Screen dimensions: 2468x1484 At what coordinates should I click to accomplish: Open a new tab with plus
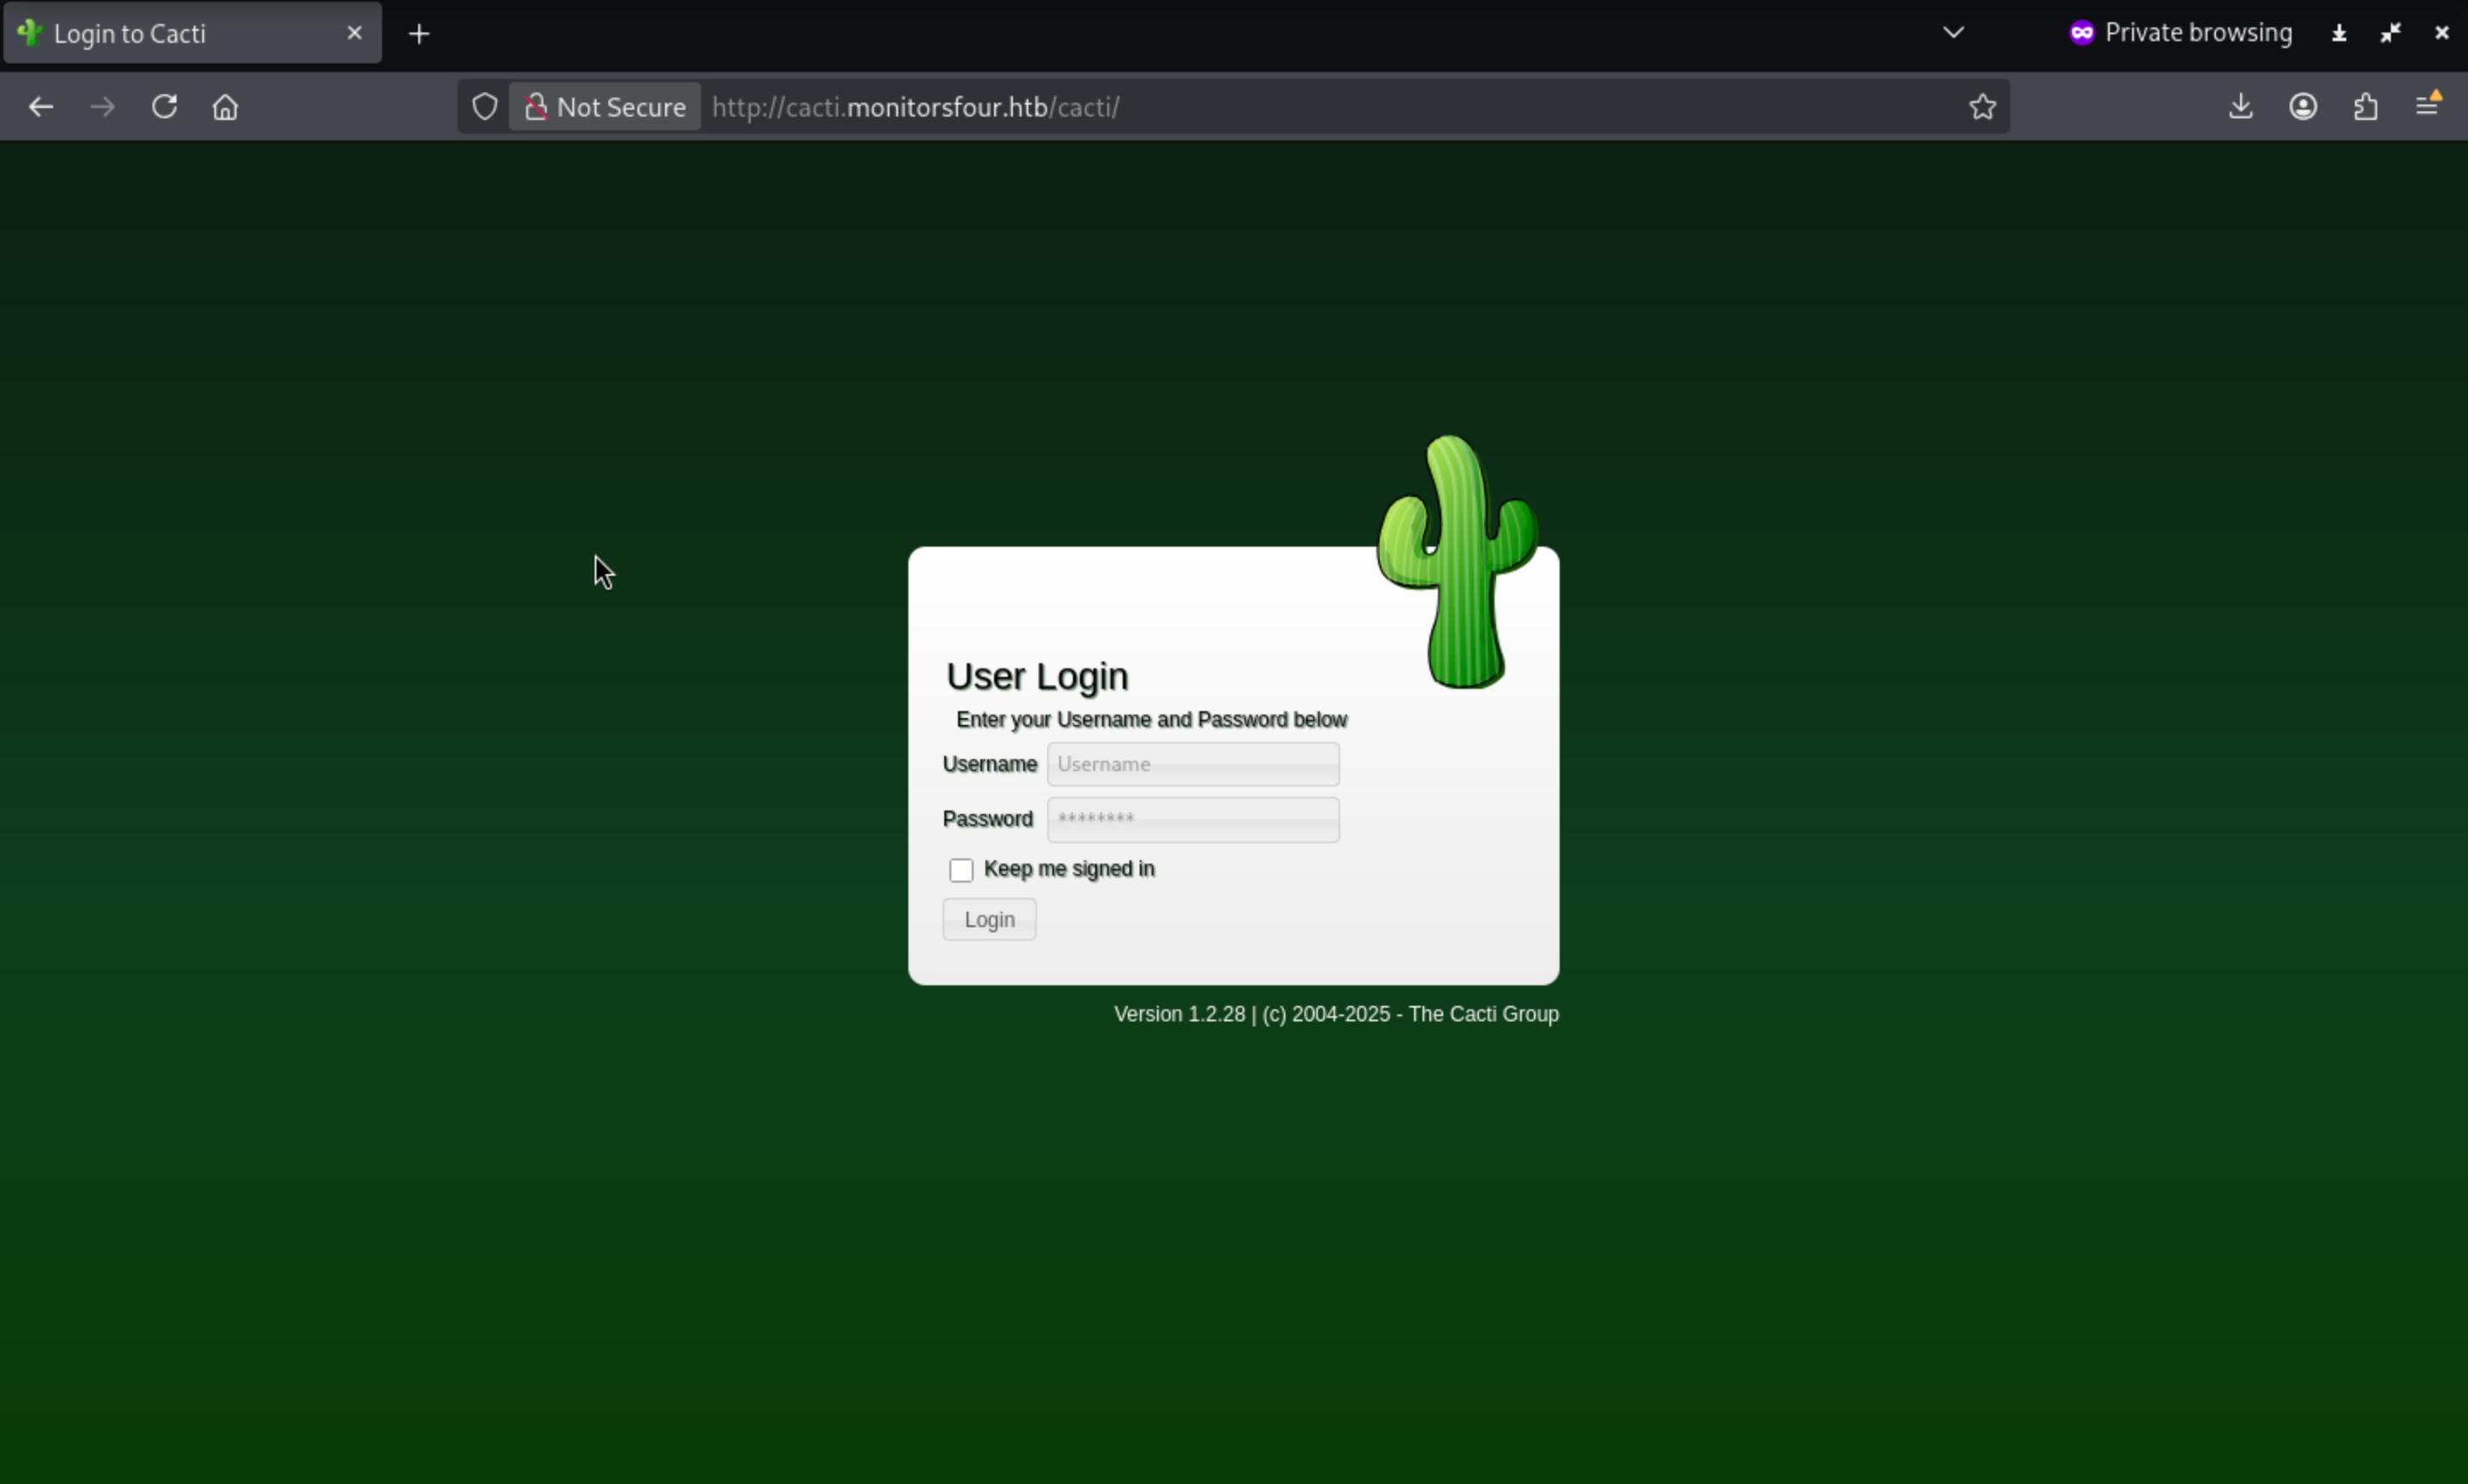[x=419, y=34]
